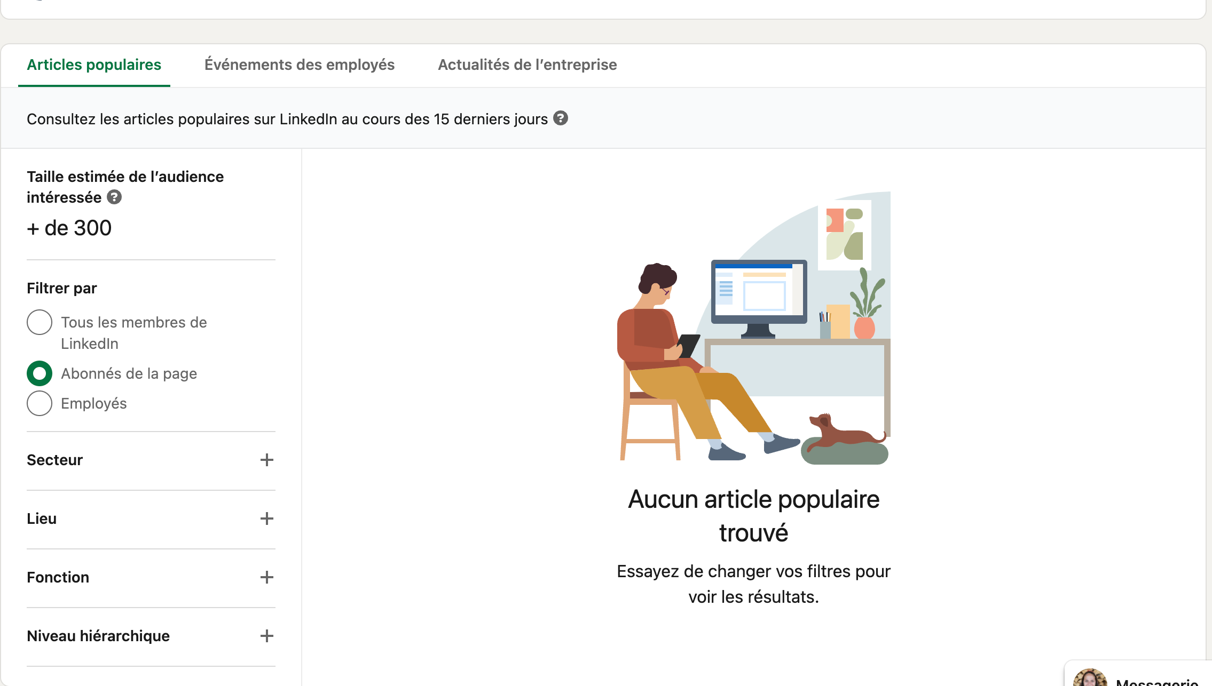Screen dimensions: 1212x686
Task: Click the empty-state desk illustration
Action: [753, 328]
